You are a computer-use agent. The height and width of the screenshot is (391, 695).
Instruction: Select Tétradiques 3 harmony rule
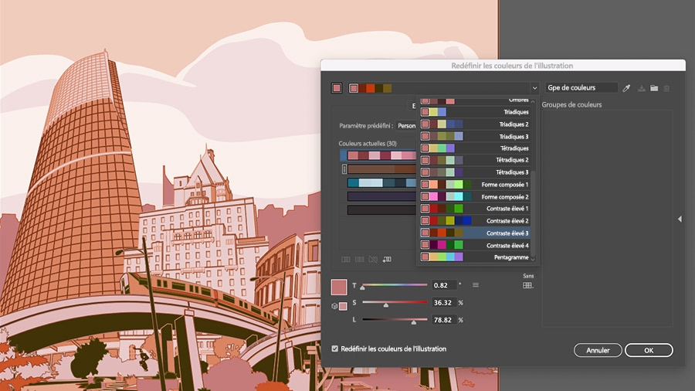475,172
